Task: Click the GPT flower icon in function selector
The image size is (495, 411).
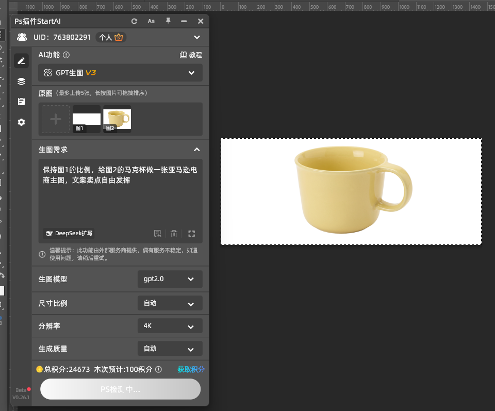Action: pos(47,73)
